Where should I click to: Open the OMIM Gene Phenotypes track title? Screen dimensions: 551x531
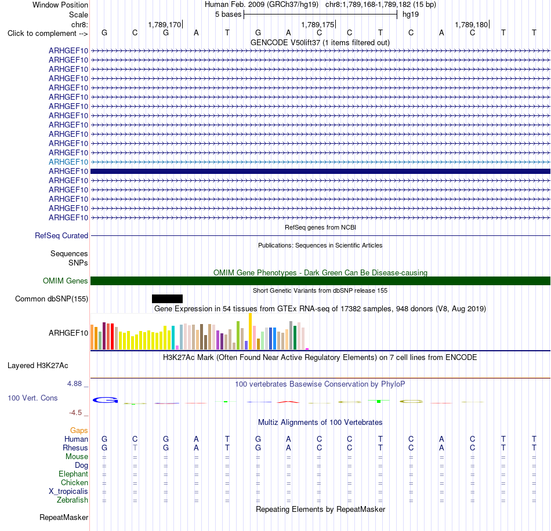point(320,272)
